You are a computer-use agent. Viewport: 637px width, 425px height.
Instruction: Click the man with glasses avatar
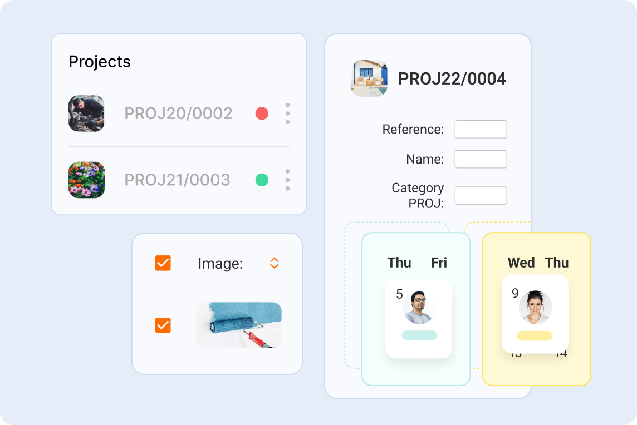418,307
